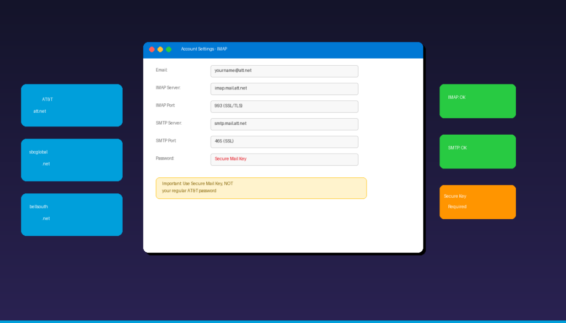Click the Password label text
Screen dimensions: 566x323
(x=165, y=158)
